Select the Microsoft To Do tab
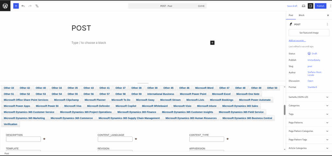The image size is (332, 156). pyautogui.click(x=121, y=100)
